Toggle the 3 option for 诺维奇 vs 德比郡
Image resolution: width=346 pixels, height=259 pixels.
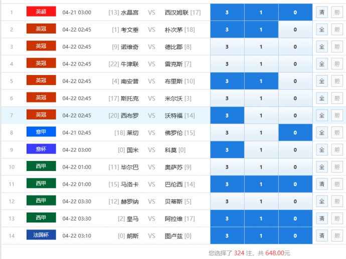[x=227, y=46]
